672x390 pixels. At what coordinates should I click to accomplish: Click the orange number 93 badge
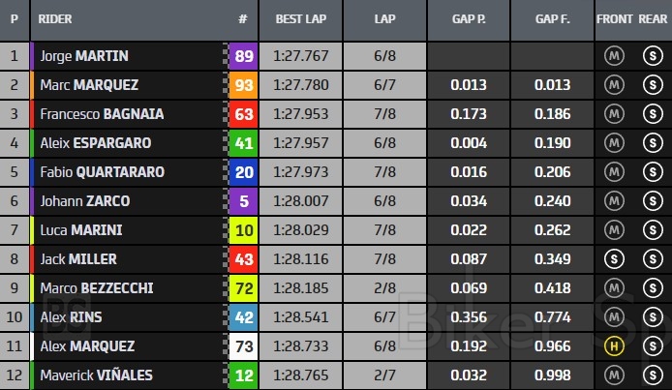(x=242, y=85)
